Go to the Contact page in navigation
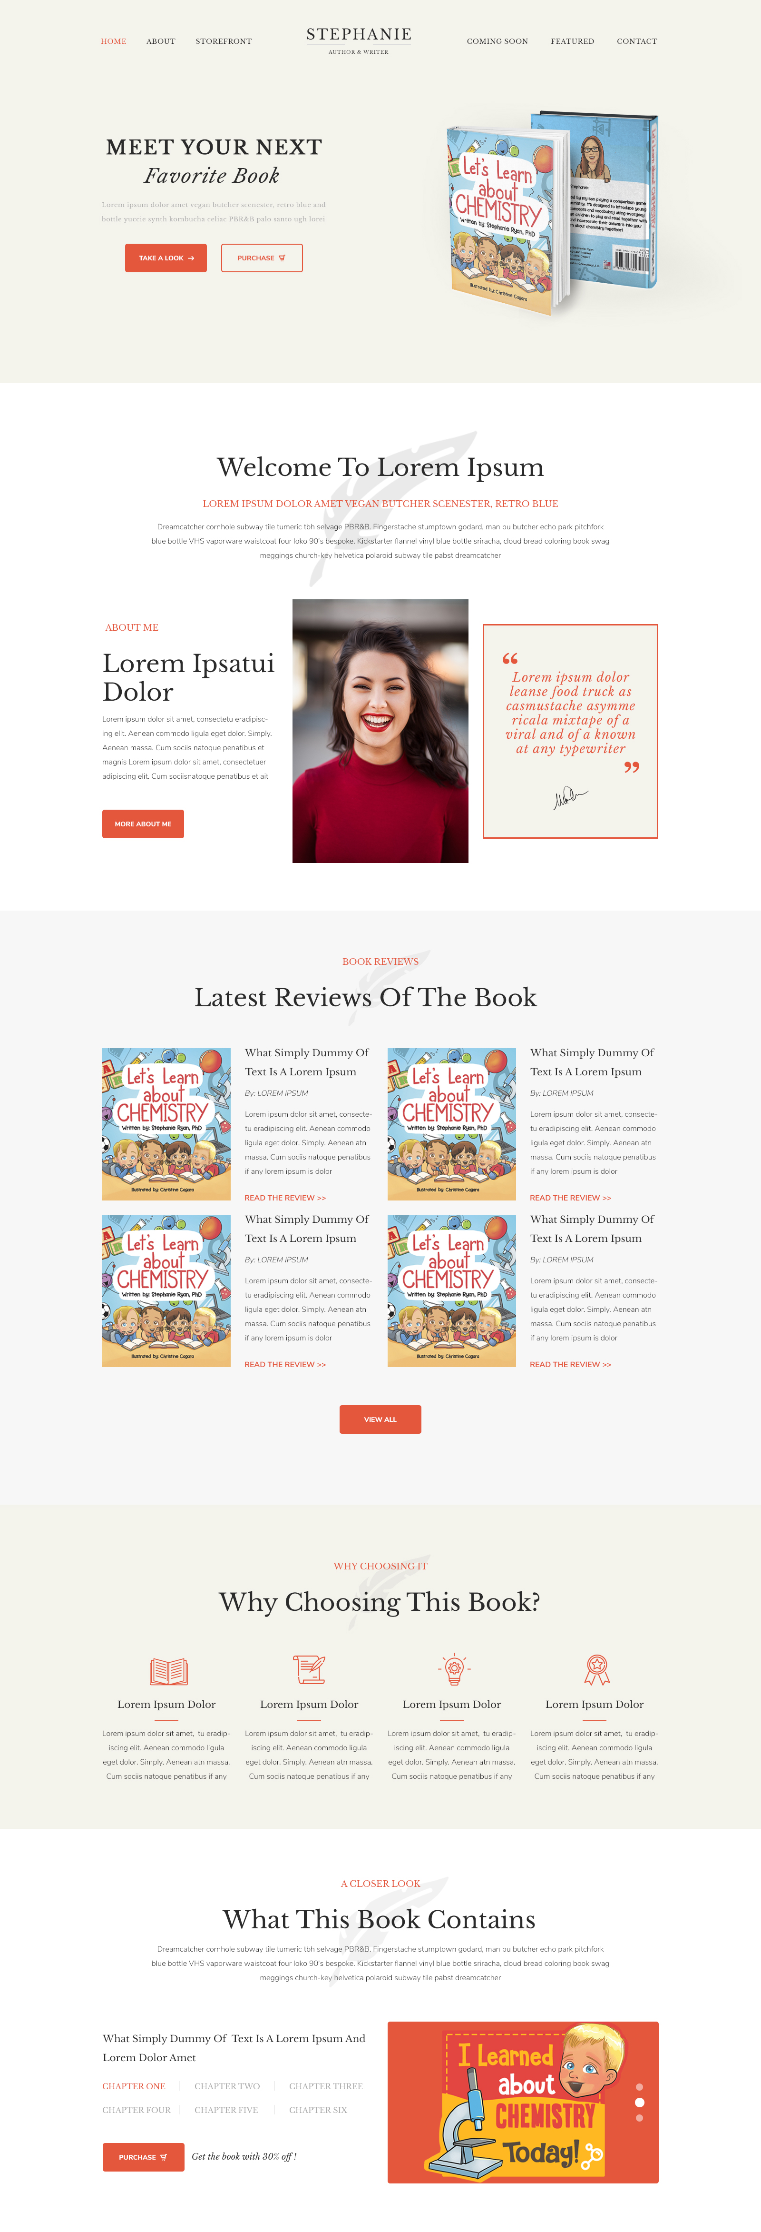 (x=636, y=41)
